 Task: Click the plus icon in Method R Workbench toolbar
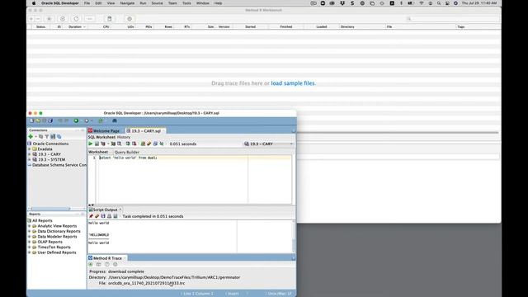[x=31, y=19]
